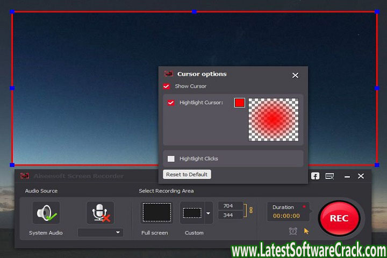Select Full screen recording area

coord(156,213)
